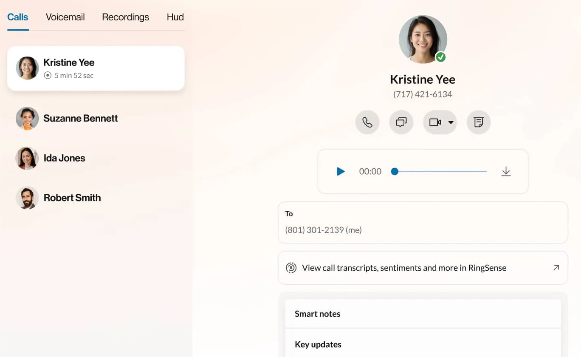Open notes icon beside video button
The image size is (581, 357).
479,122
